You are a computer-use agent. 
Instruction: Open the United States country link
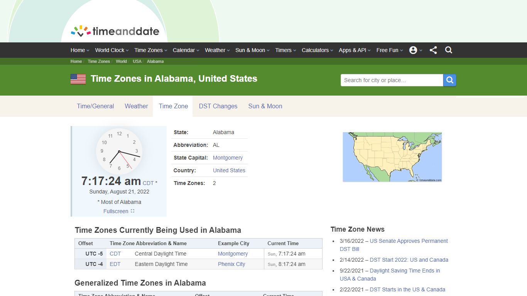(x=229, y=170)
